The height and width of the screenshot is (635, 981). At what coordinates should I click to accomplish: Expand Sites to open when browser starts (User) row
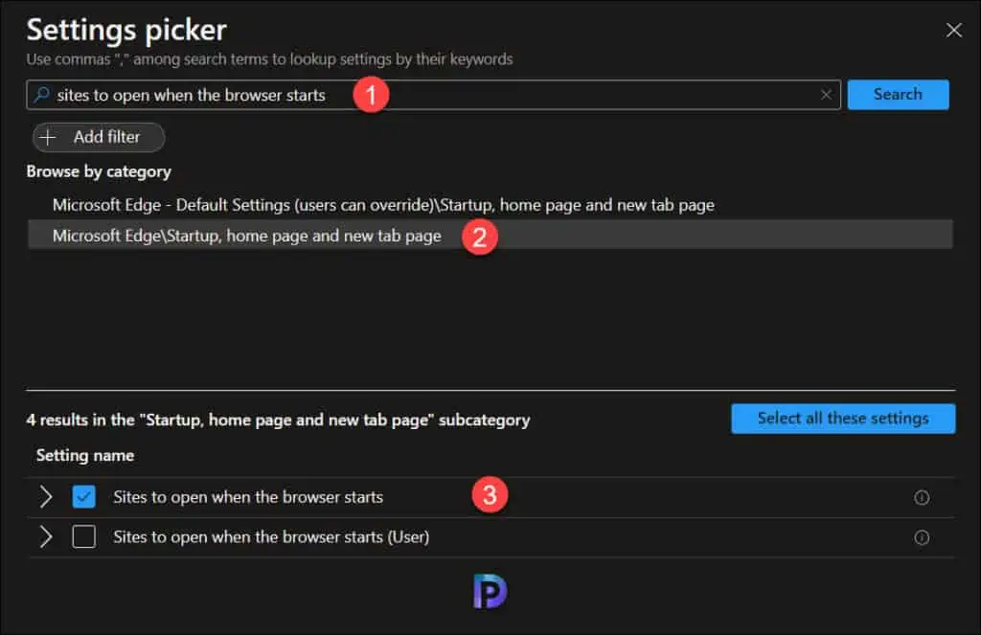pos(45,536)
